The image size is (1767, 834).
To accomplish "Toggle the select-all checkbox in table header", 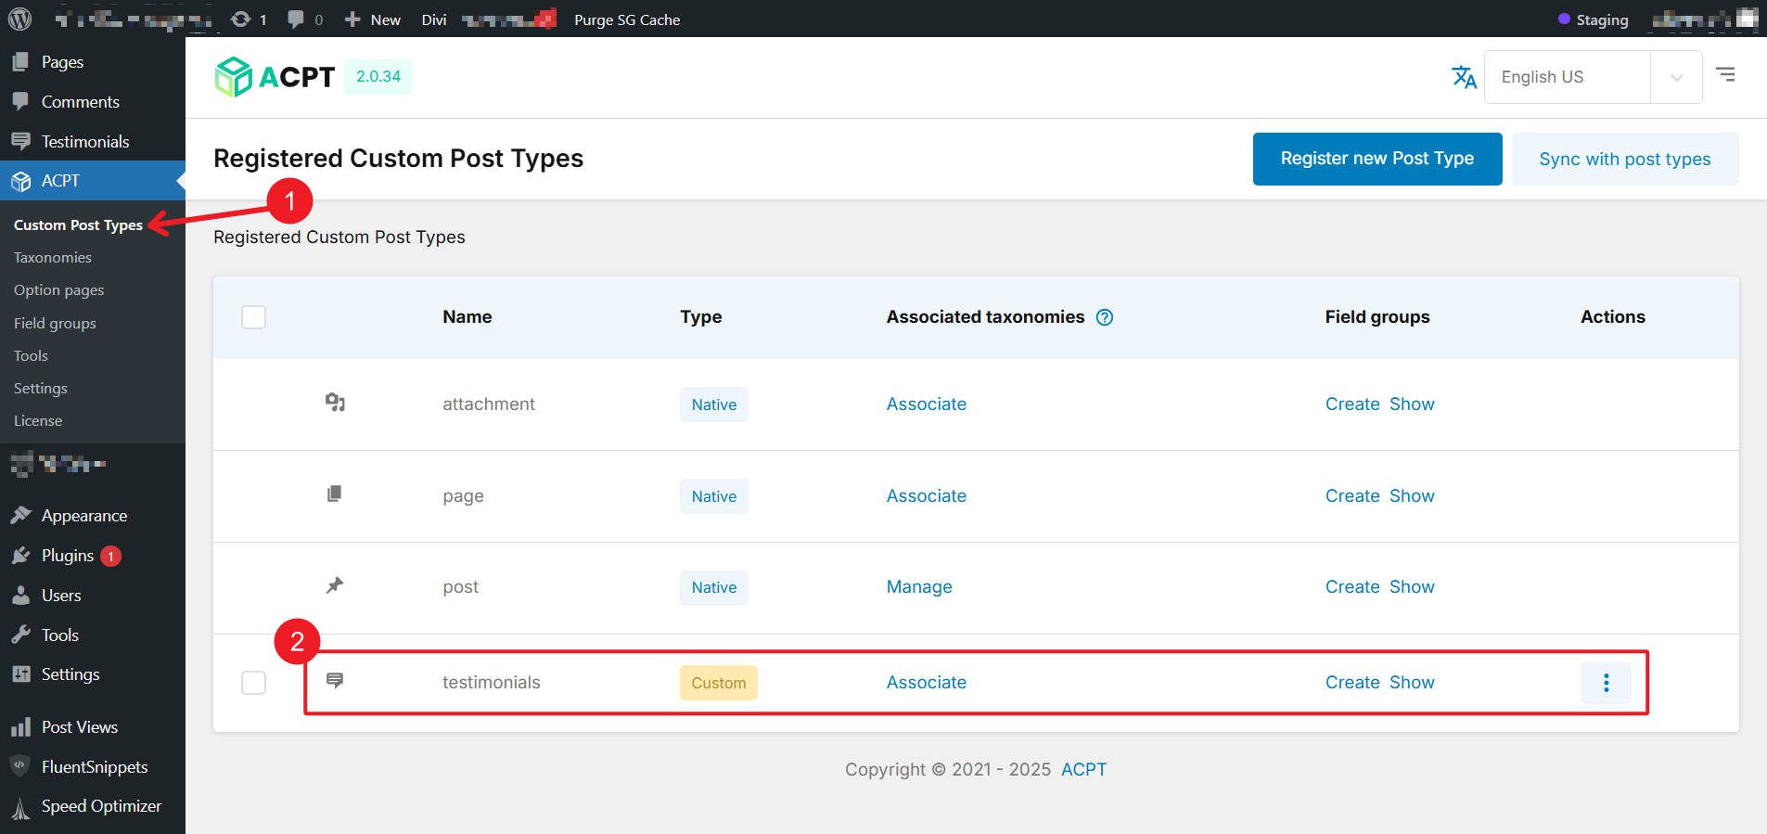I will click(253, 317).
